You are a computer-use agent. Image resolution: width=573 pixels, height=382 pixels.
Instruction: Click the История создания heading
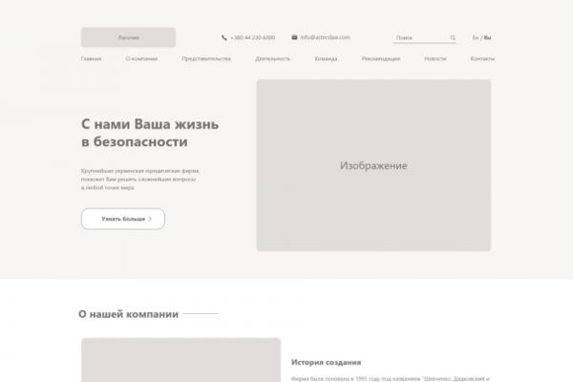tap(326, 362)
